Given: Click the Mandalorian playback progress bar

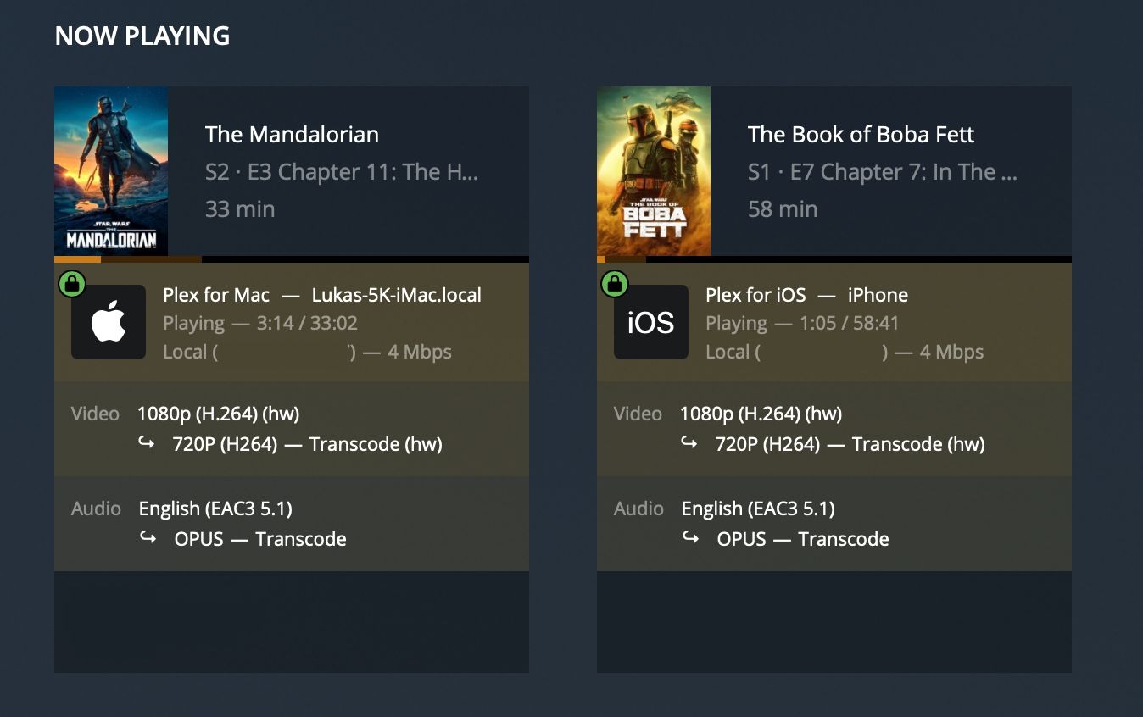Looking at the screenshot, I should [291, 259].
